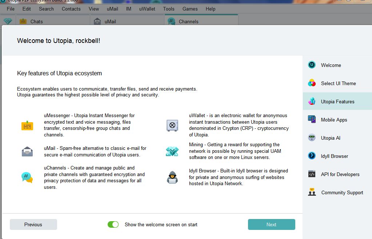Click the uWallet safe icon
Screen dimensions: 372x239
coord(172,125)
